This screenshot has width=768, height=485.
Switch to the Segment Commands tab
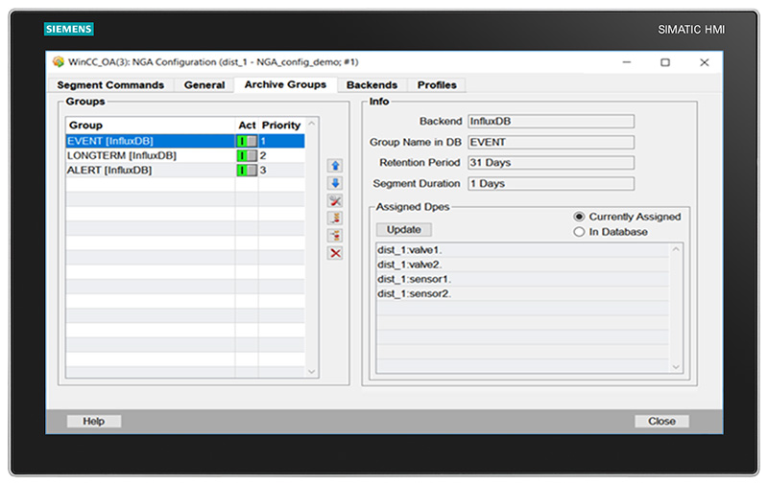pyautogui.click(x=110, y=85)
